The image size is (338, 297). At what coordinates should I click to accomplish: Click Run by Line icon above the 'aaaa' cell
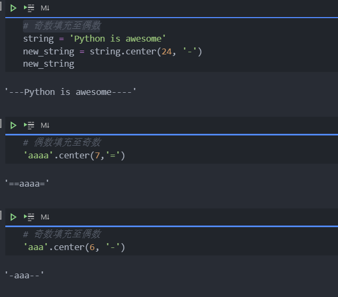pyautogui.click(x=29, y=125)
